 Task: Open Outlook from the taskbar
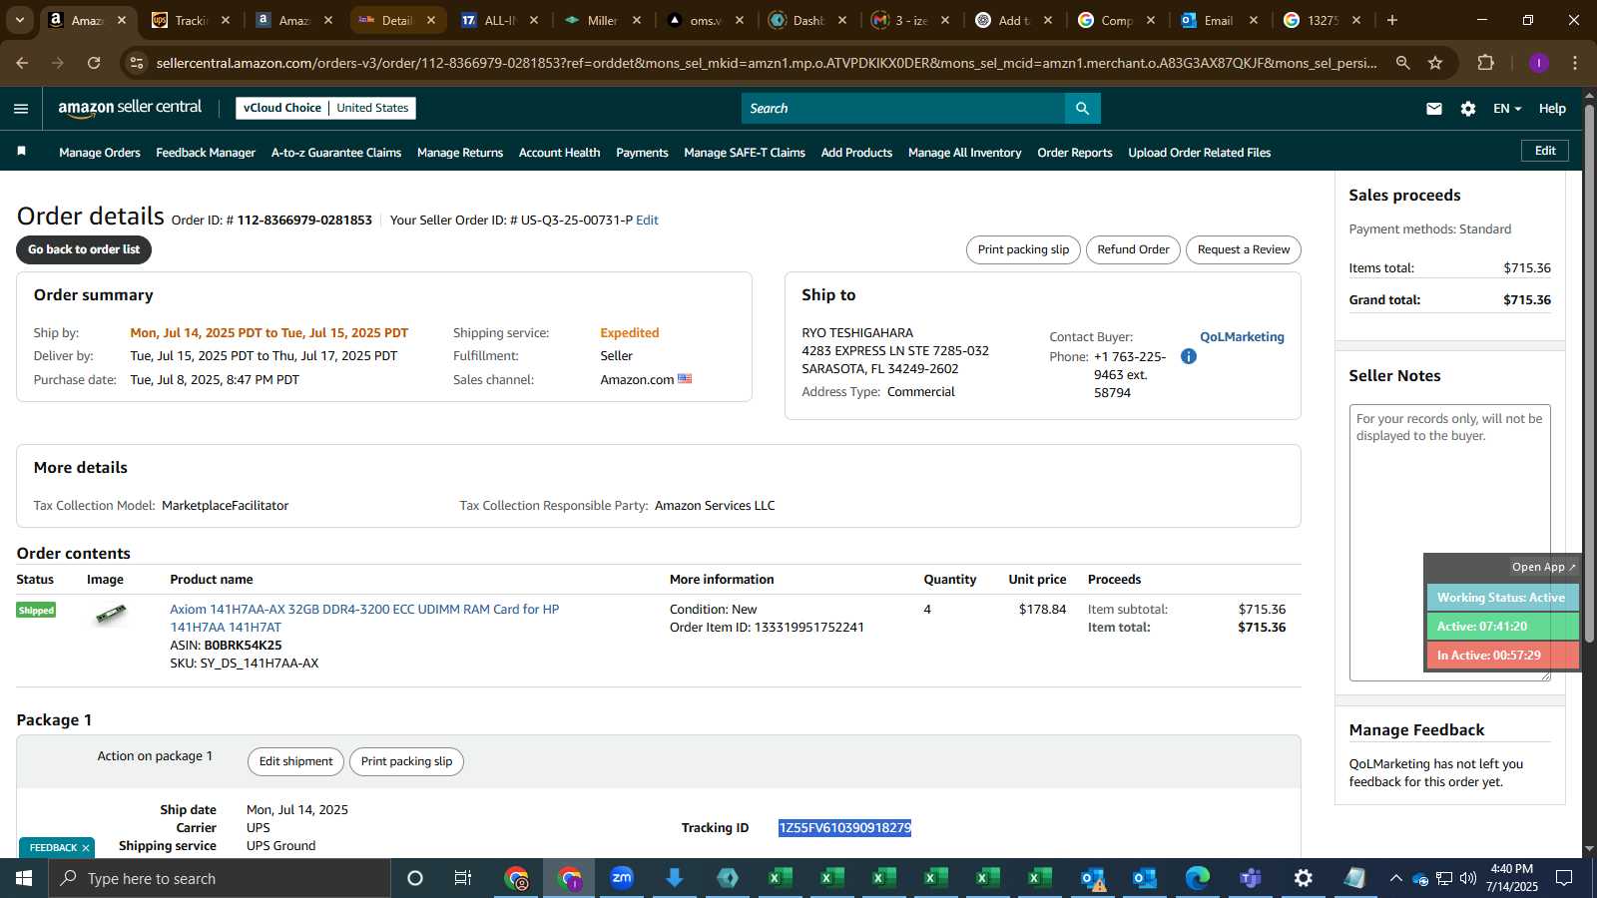pyautogui.click(x=1144, y=878)
